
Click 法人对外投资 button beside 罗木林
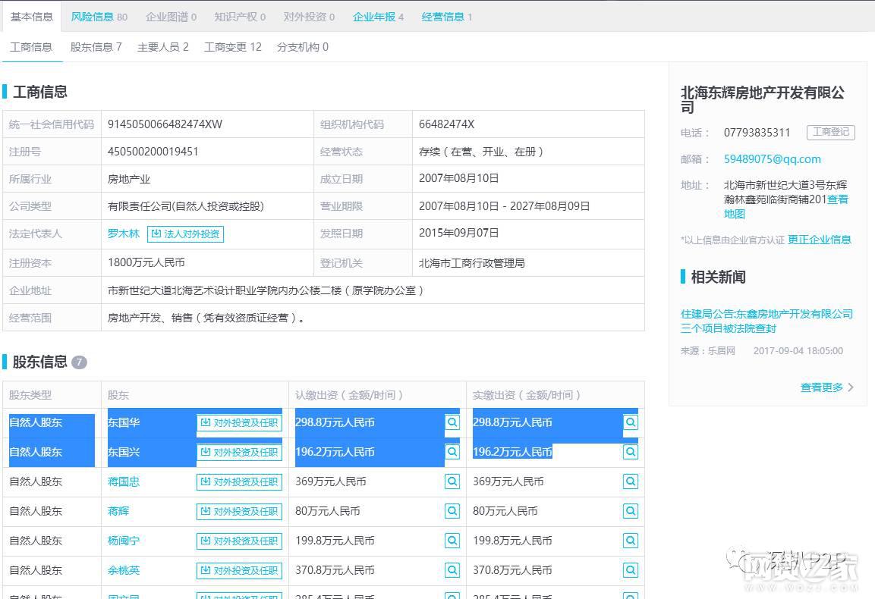tap(185, 234)
